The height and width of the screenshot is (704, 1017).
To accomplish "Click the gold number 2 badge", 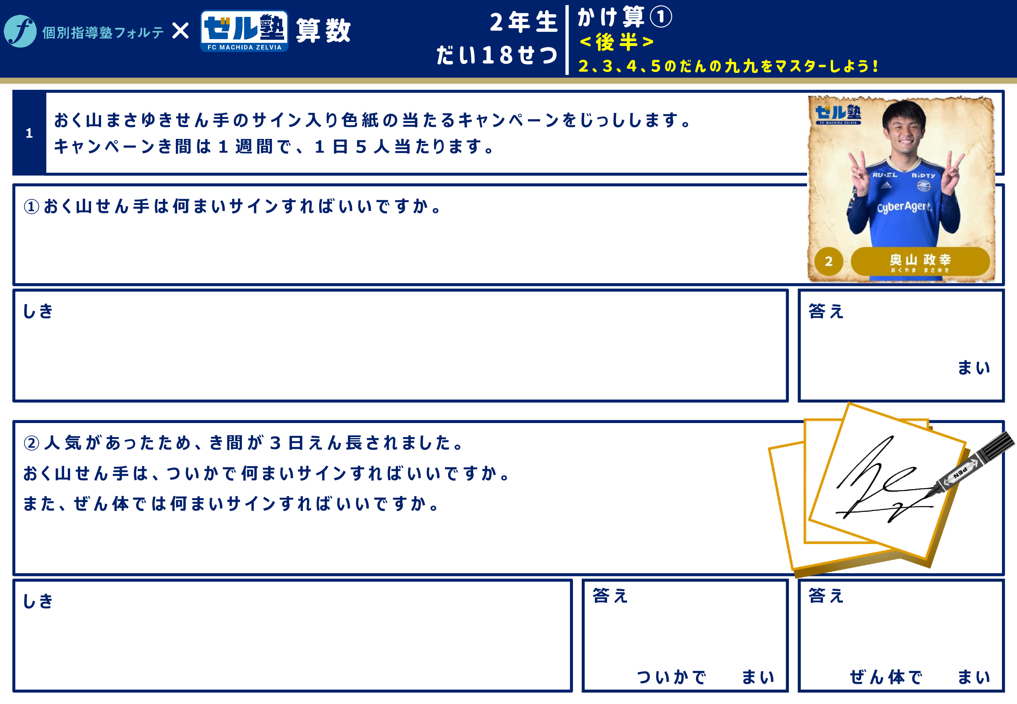I will pyautogui.click(x=828, y=261).
